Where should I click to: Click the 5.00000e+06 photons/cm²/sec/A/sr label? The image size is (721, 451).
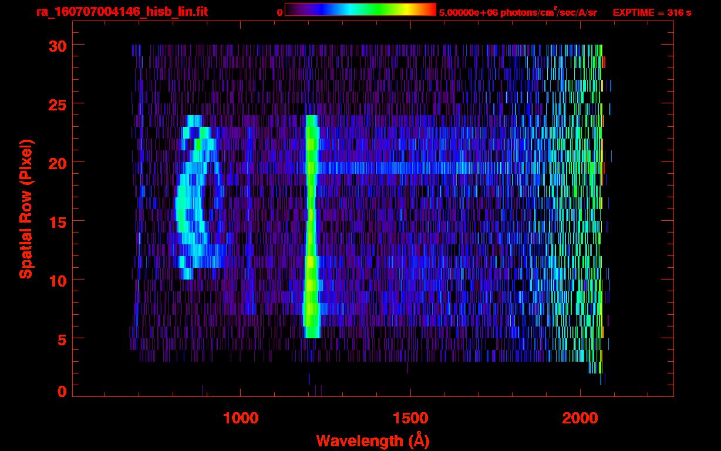pyautogui.click(x=518, y=12)
